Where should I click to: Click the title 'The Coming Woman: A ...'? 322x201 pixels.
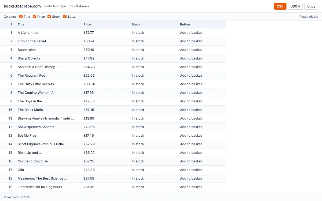tap(38, 93)
